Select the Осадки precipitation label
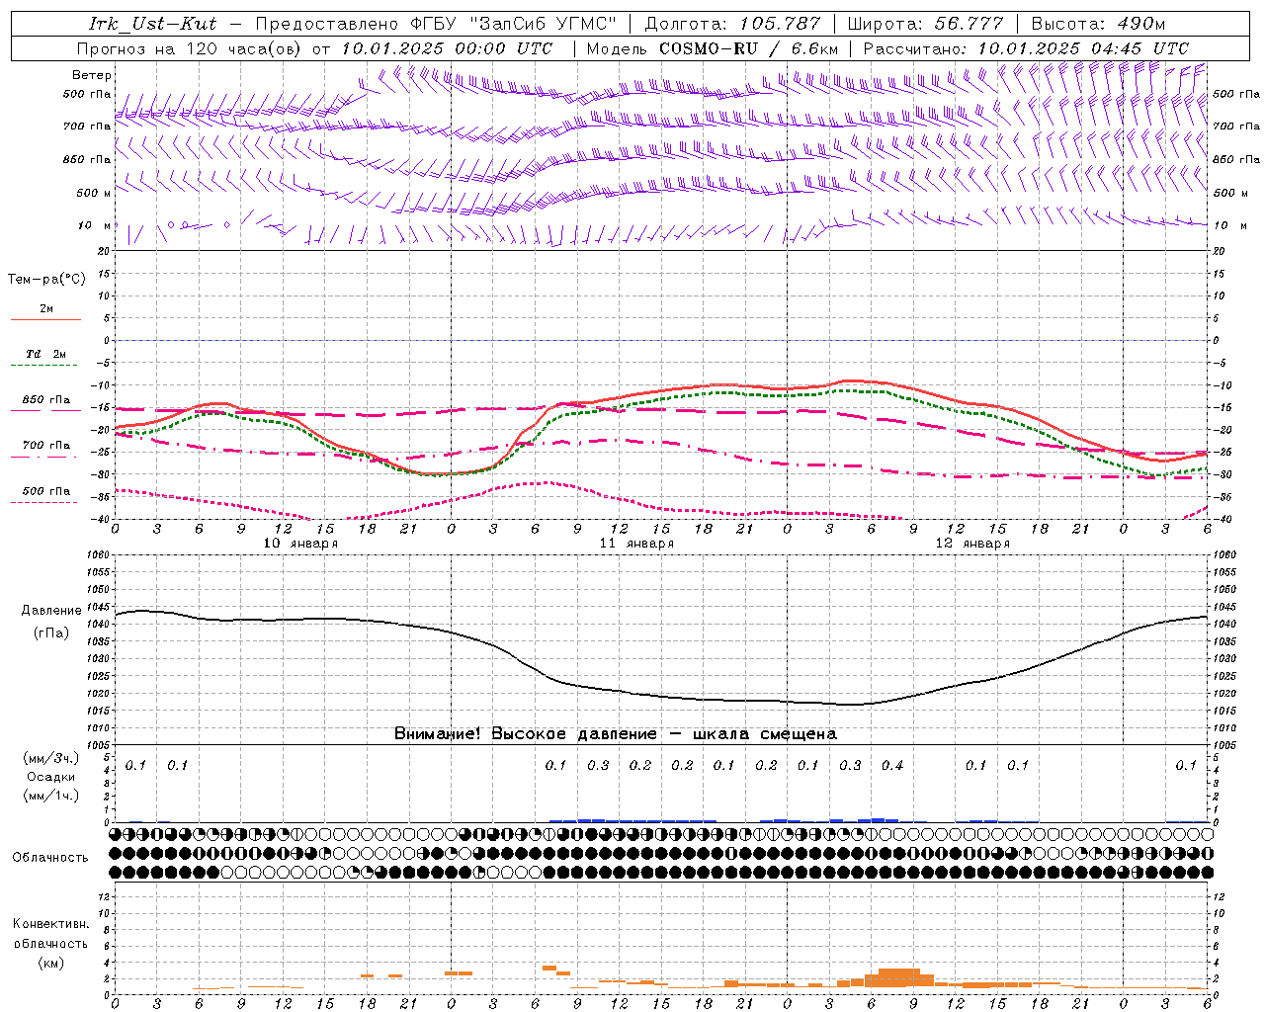This screenshot has width=1265, height=1012. [51, 777]
